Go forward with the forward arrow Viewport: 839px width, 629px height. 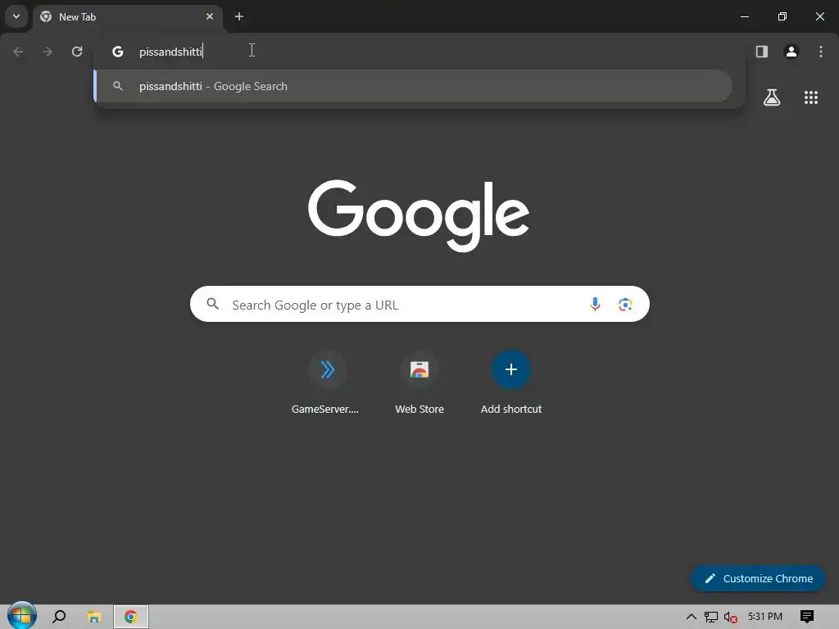[48, 52]
